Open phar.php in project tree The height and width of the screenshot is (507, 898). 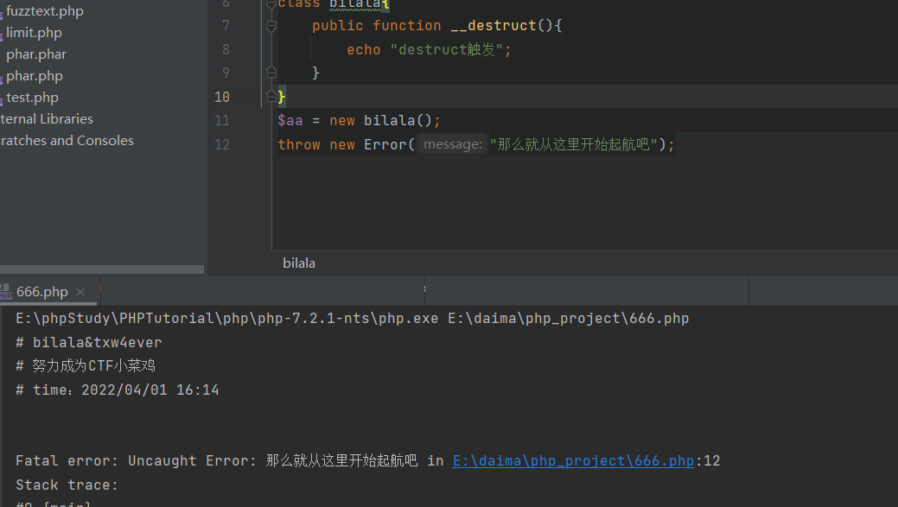point(35,76)
